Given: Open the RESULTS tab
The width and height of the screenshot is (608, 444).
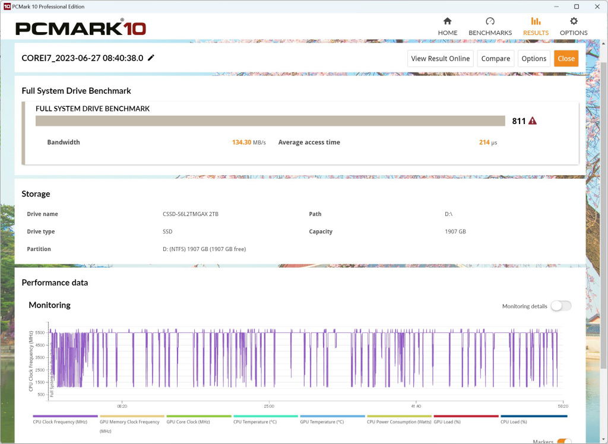Looking at the screenshot, I should pos(536,26).
